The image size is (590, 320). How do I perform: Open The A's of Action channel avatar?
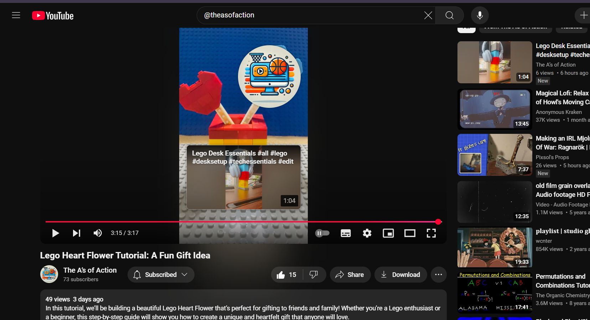pyautogui.click(x=49, y=274)
